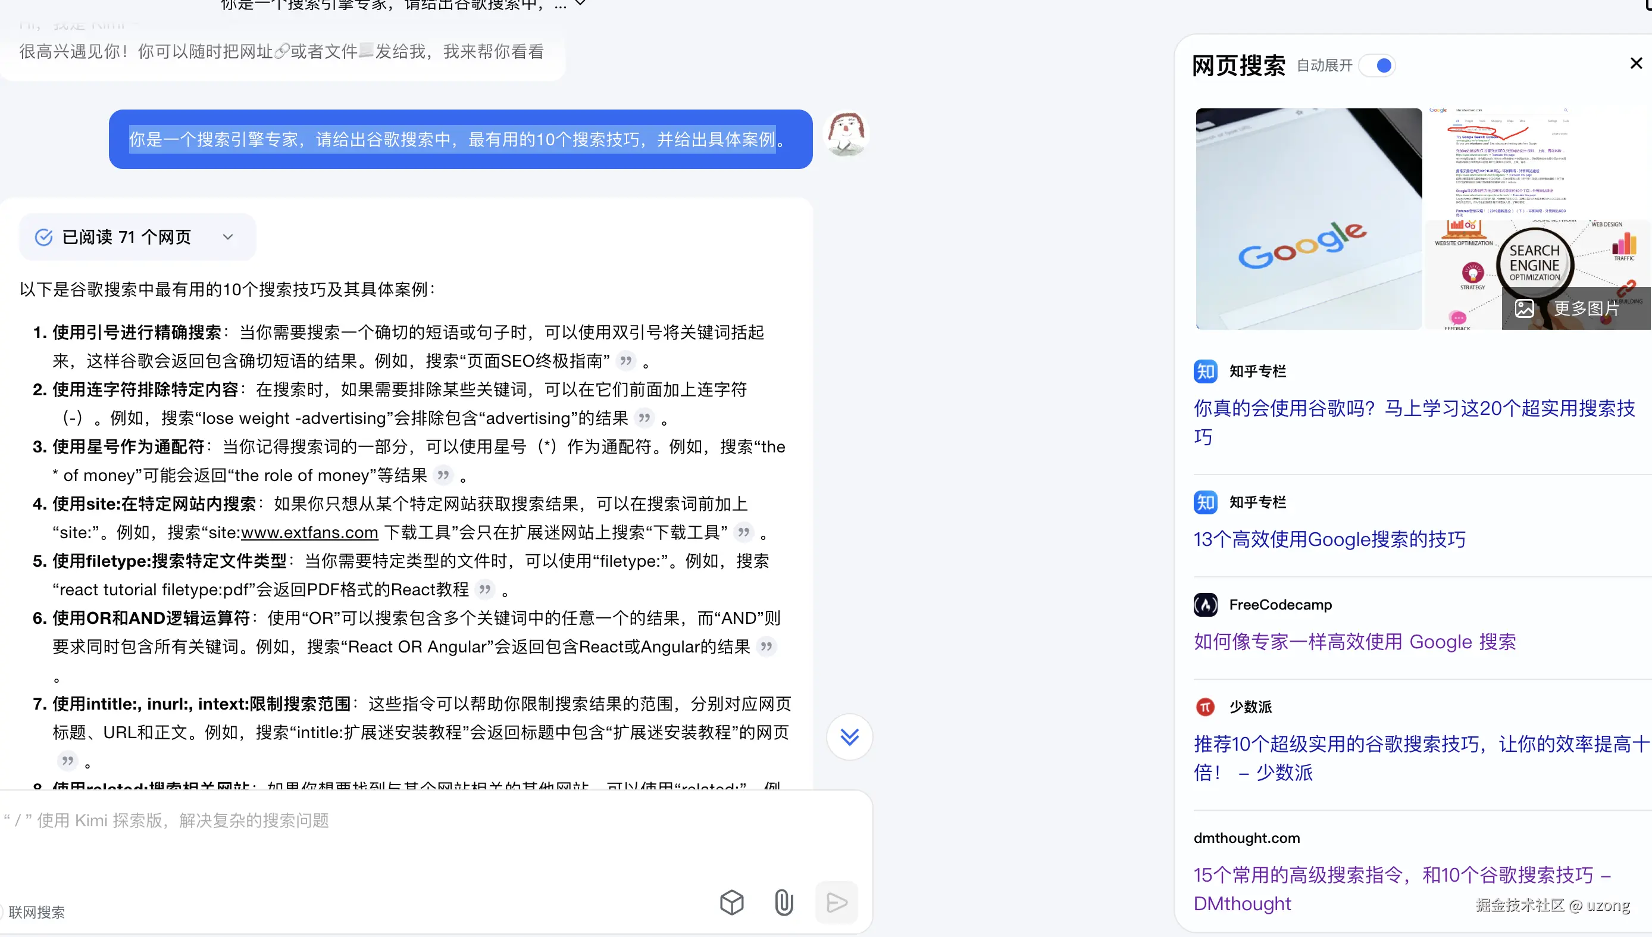Click the FreeCodecamp source logo icon

pyautogui.click(x=1205, y=605)
